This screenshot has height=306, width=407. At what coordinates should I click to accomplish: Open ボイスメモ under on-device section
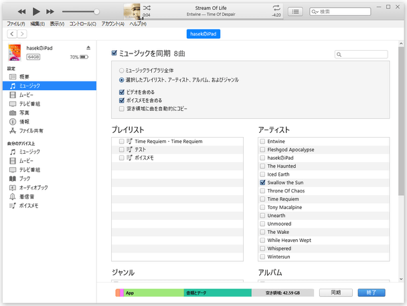pyautogui.click(x=50, y=206)
